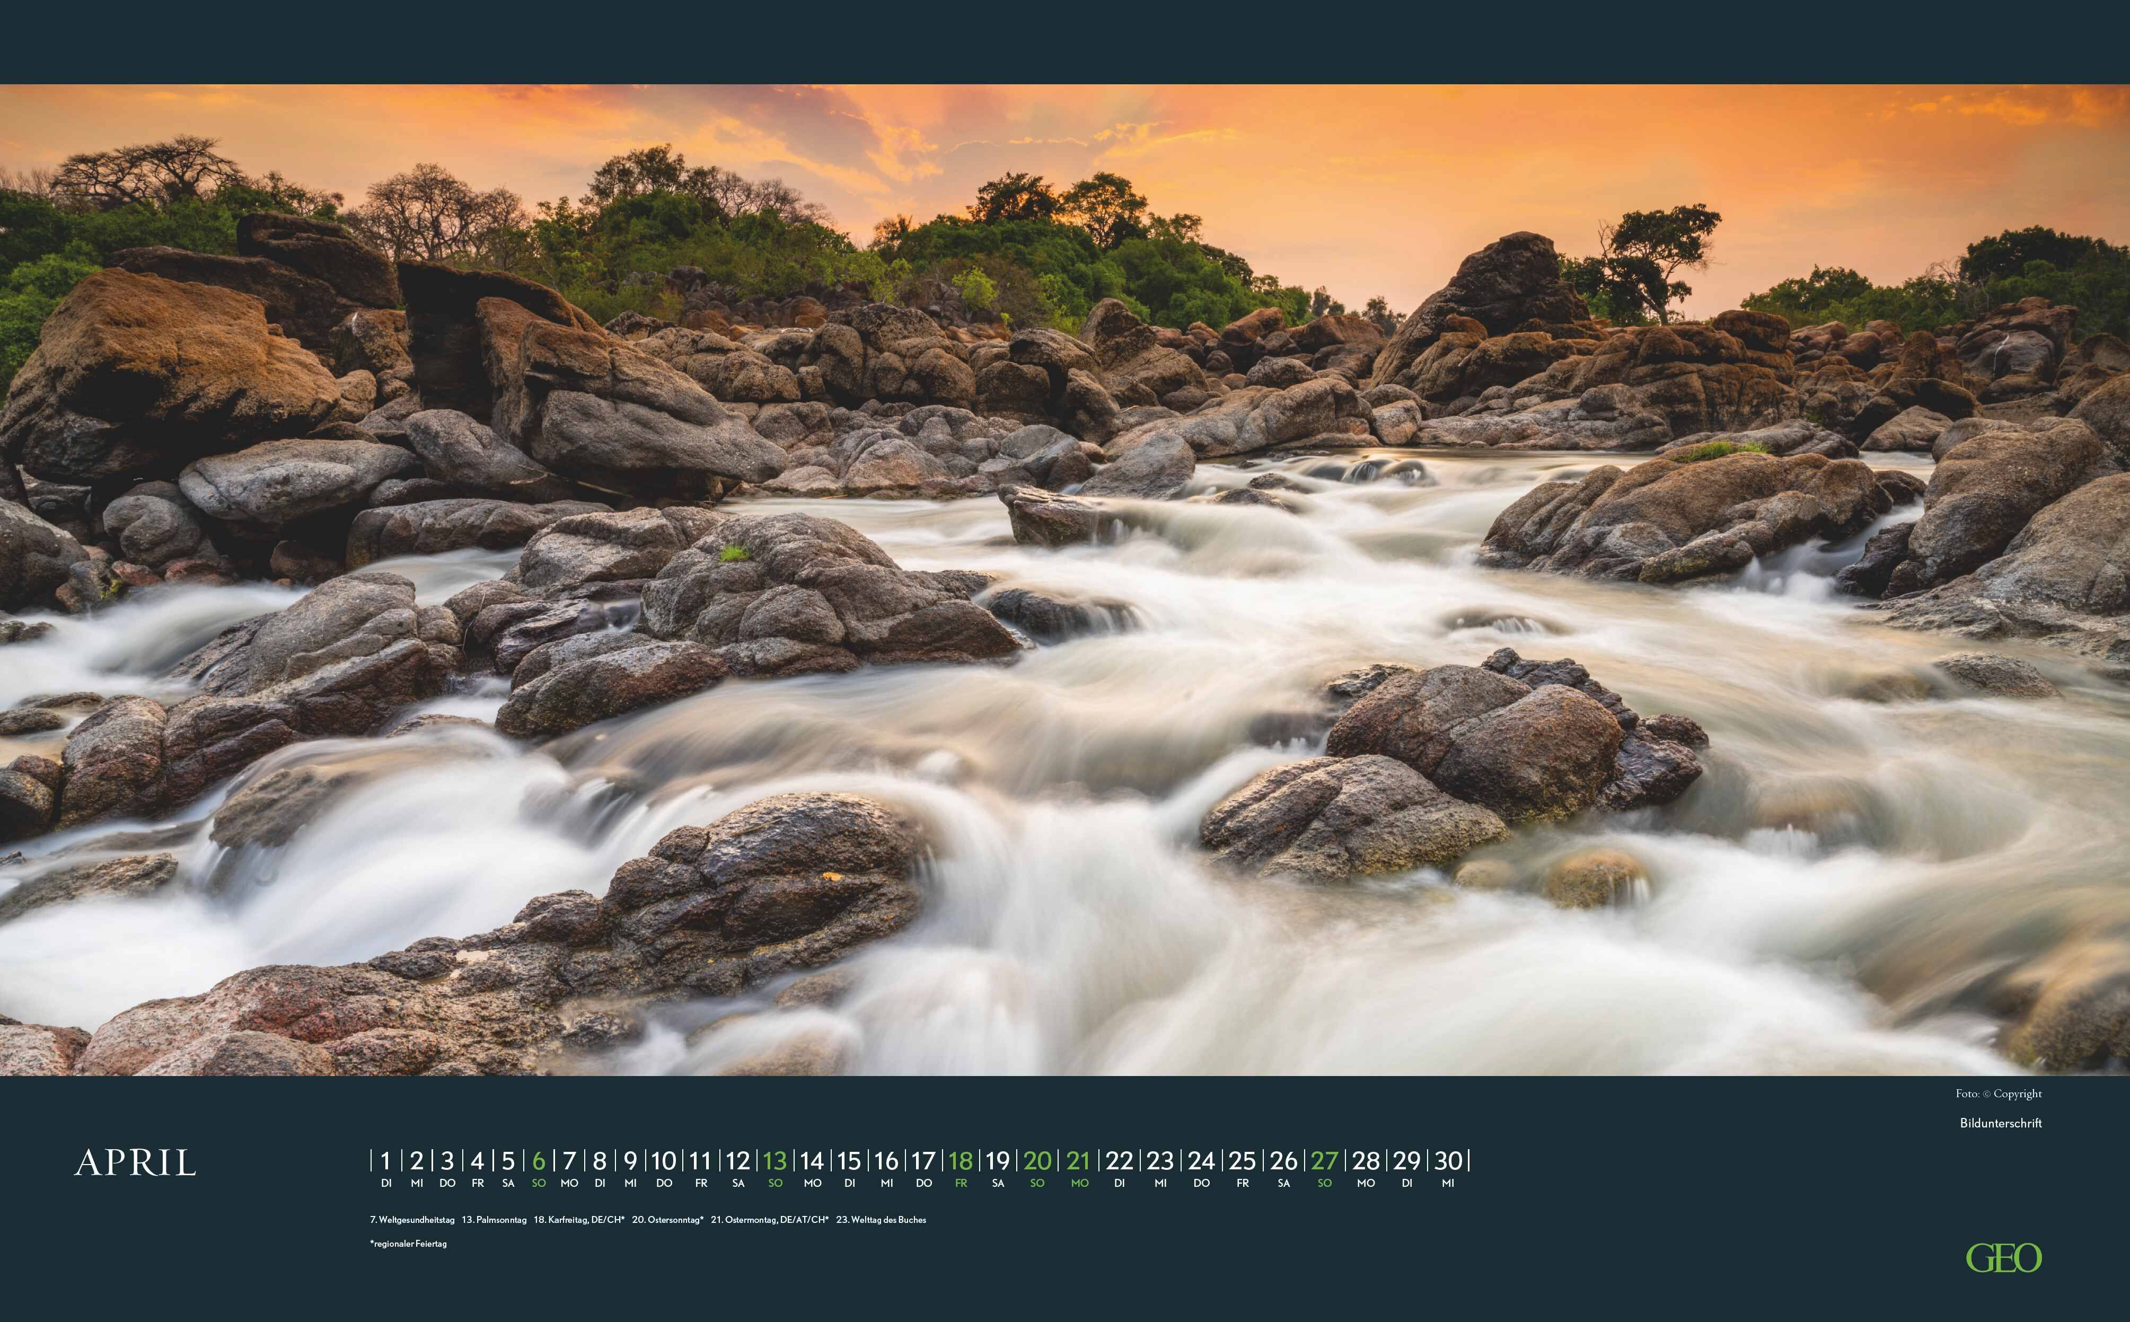Click the Welttag des Buches note
This screenshot has width=2130, height=1322.
(x=881, y=1220)
